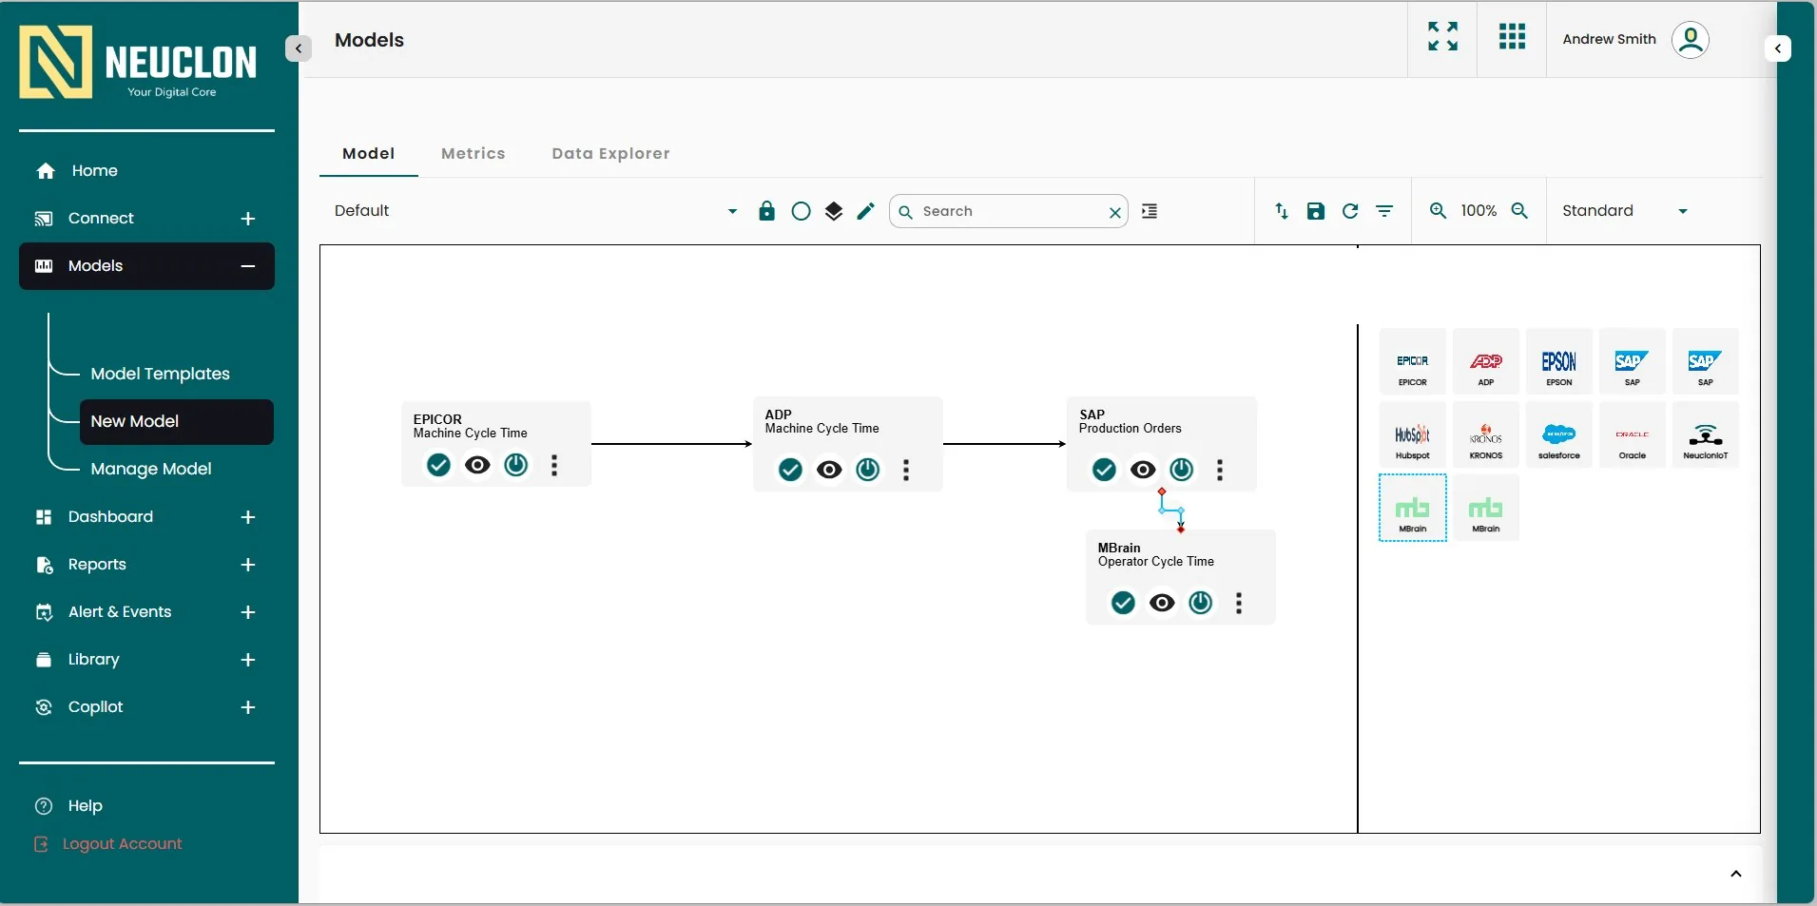This screenshot has width=1817, height=906.
Task: Toggle SAP Production Orders power button
Action: click(1182, 470)
